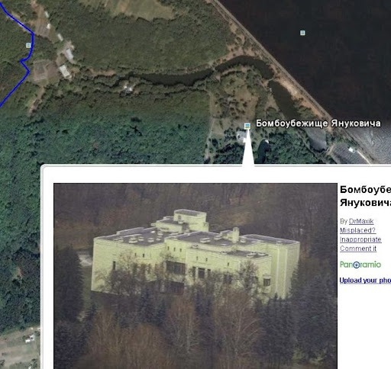Click the Panoramio photo marker beside the blue path
Screen dimensions: 391x369
point(28,45)
